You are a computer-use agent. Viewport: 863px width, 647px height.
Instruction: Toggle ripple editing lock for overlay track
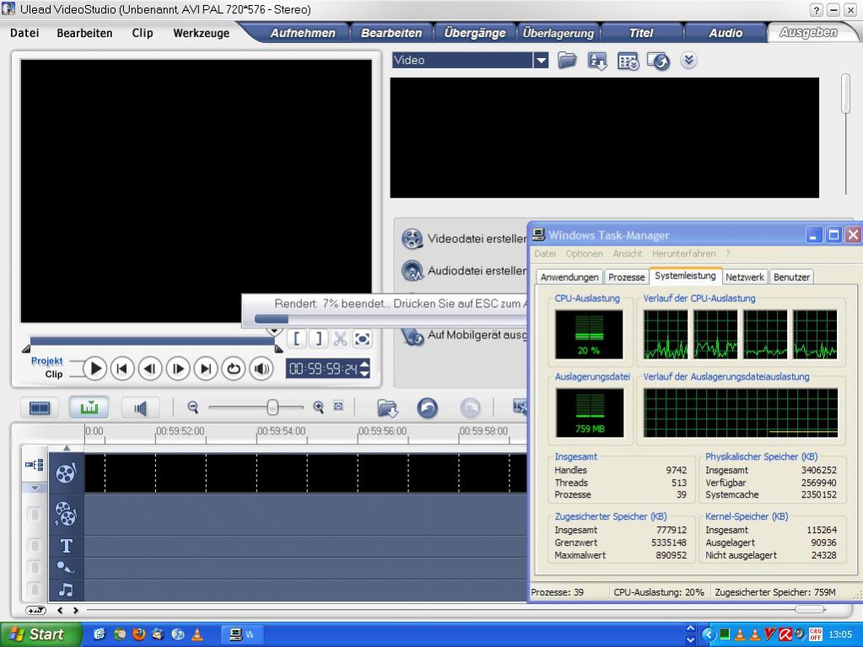35,514
